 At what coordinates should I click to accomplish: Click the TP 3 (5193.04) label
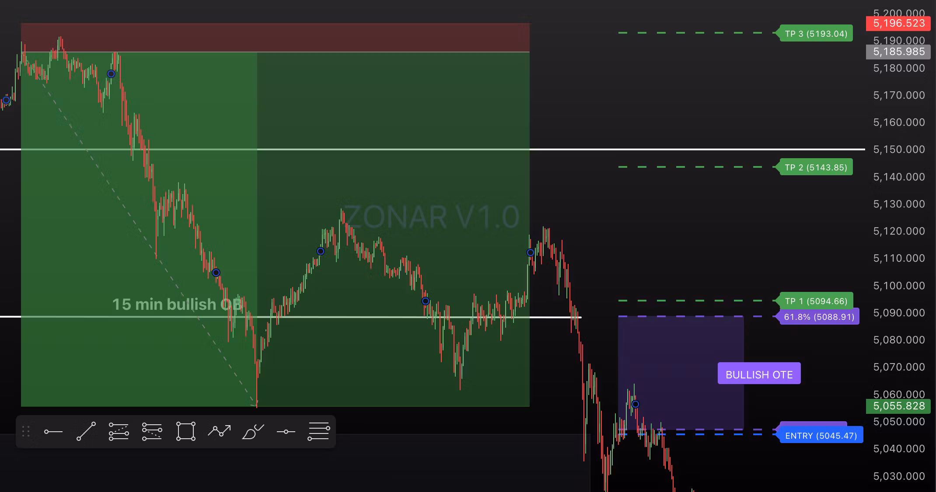pyautogui.click(x=816, y=34)
